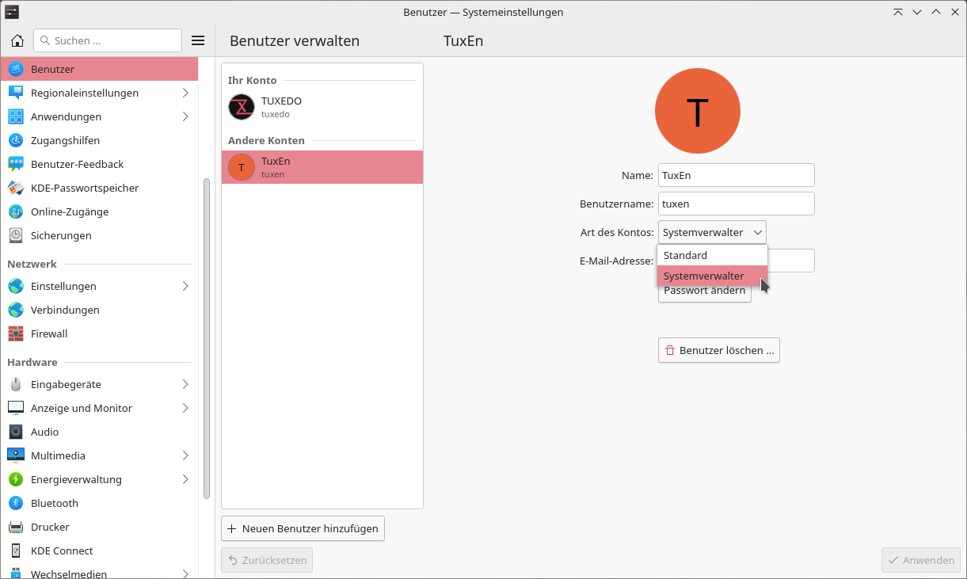Click the Audio speaker icon
This screenshot has width=967, height=579.
(16, 432)
